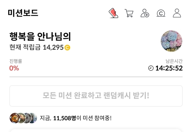Tap the add friend icon
The image size is (192, 132).
point(145,13)
